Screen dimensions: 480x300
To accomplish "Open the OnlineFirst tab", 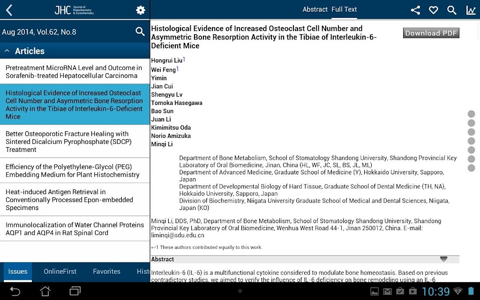I will [x=60, y=271].
